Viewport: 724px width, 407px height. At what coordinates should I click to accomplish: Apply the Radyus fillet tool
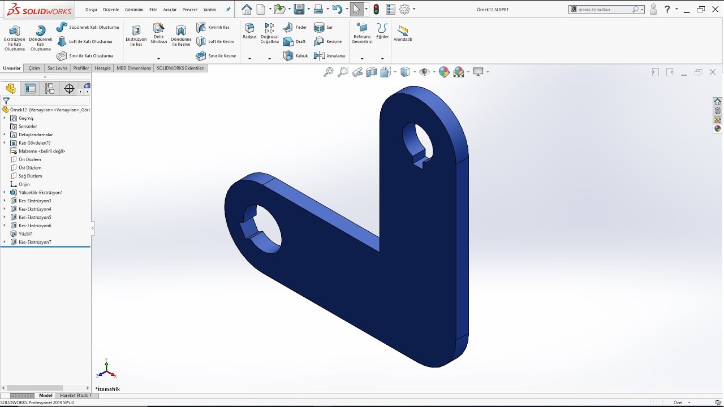coord(249,32)
